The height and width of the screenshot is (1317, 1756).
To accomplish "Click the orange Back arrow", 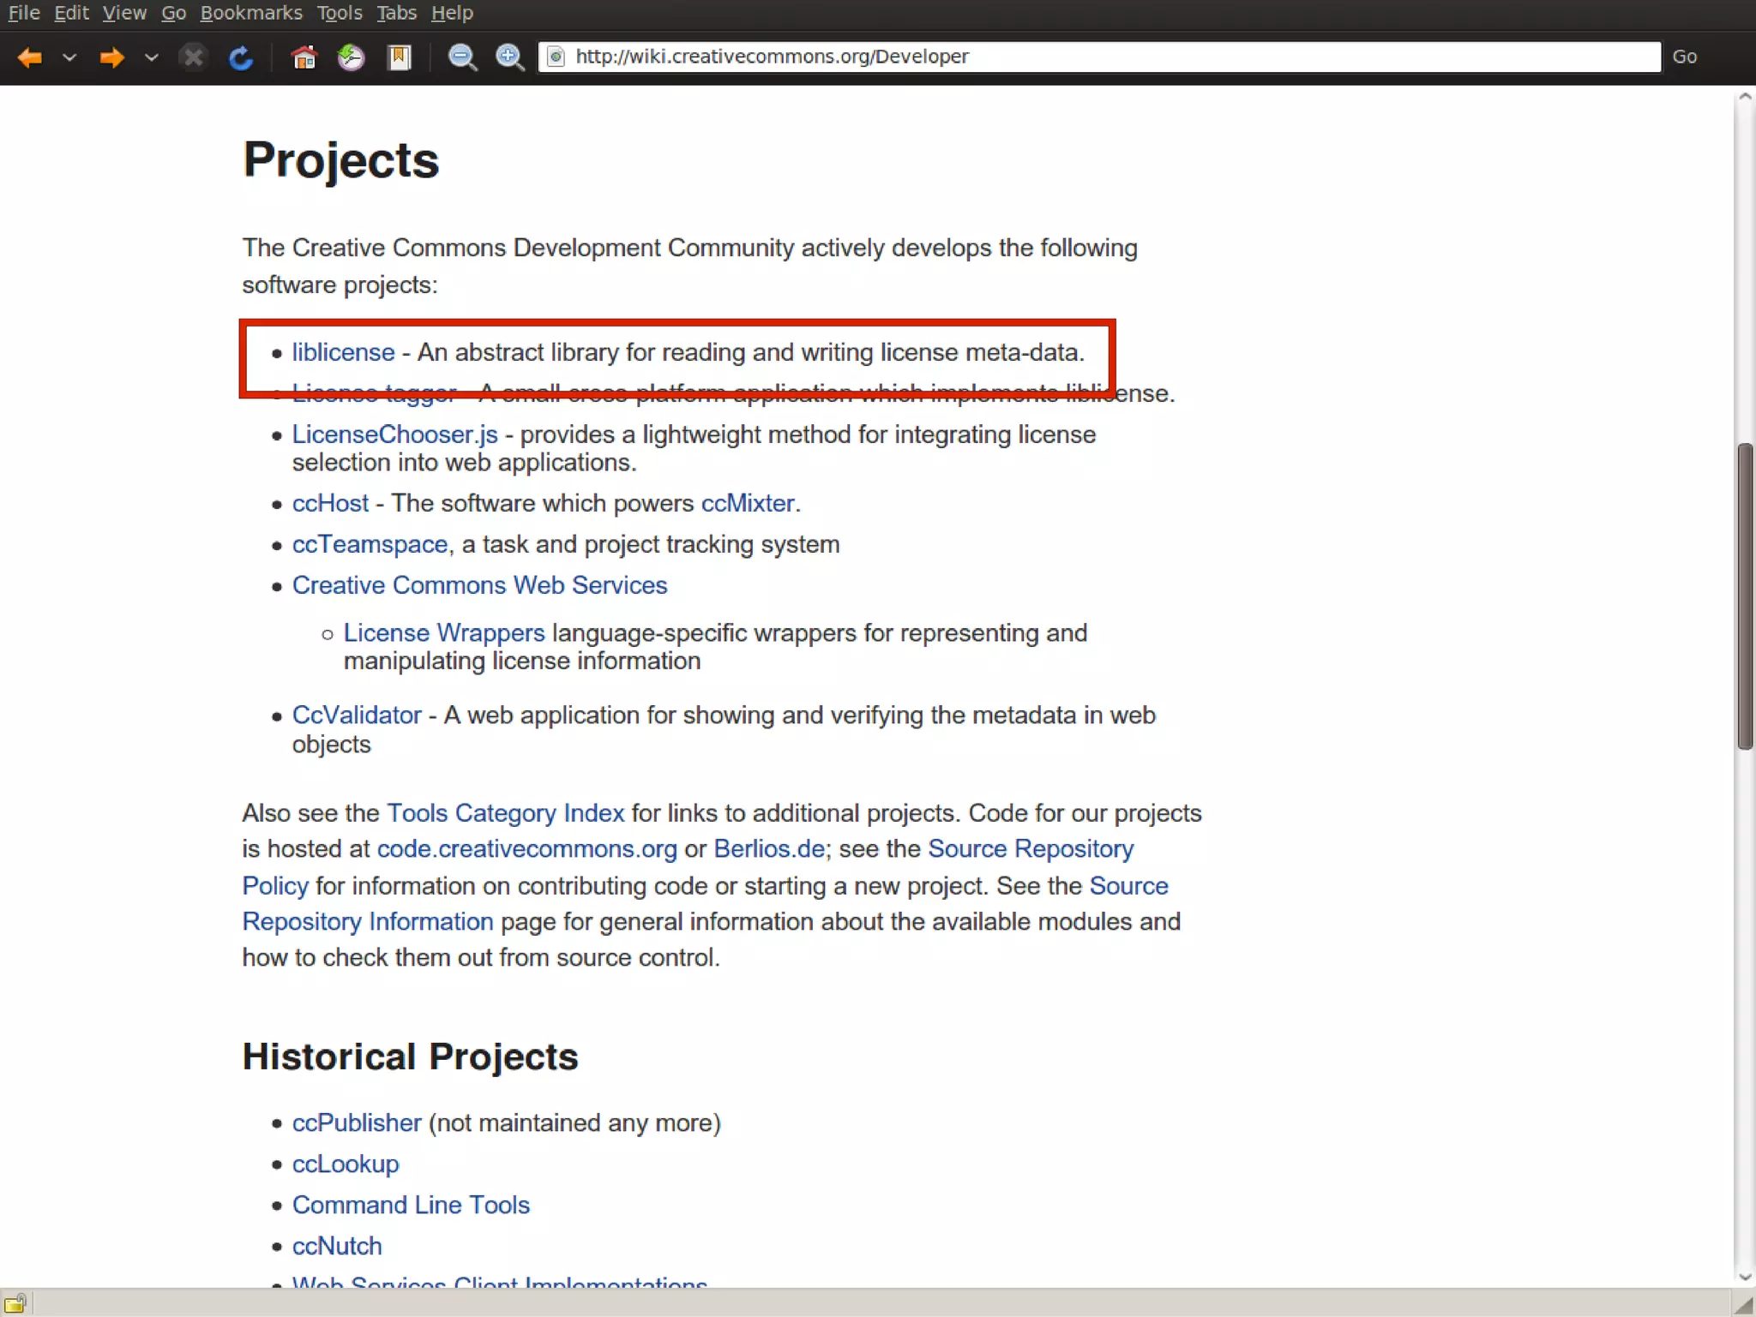I will [30, 57].
